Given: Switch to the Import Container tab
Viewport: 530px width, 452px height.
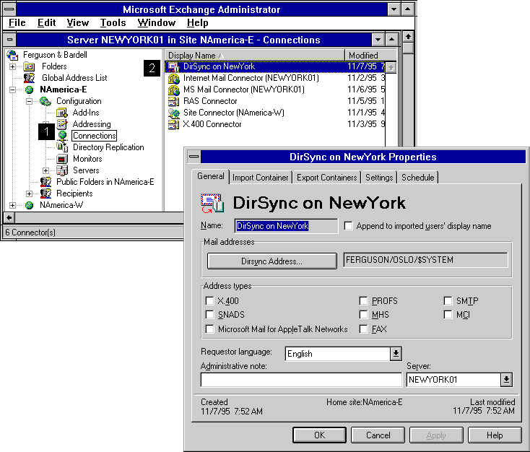Looking at the screenshot, I should click(x=260, y=178).
